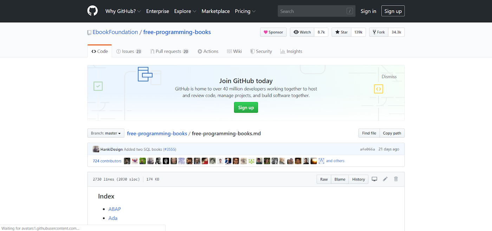Open pull request #3555 link
Viewport: 492px width, 231px height.
[169, 149]
